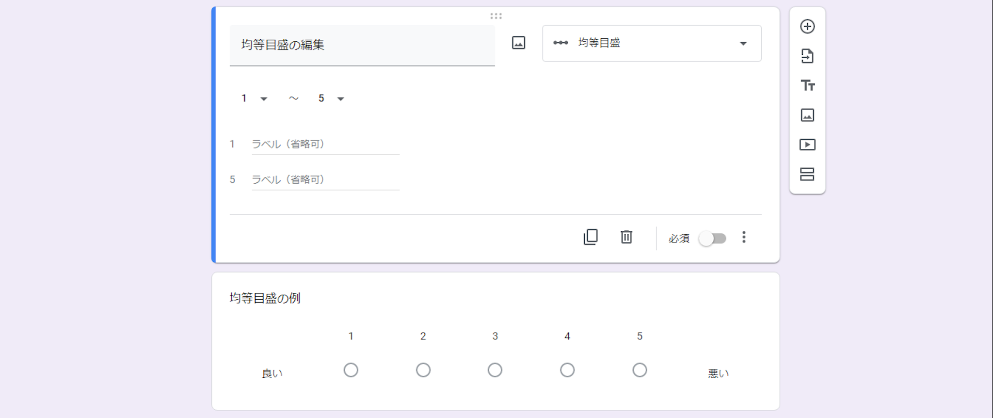
Task: Click the add question plus icon
Action: [x=807, y=27]
